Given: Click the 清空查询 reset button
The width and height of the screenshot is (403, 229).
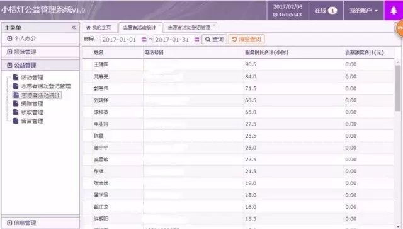Looking at the screenshot, I should click(246, 39).
